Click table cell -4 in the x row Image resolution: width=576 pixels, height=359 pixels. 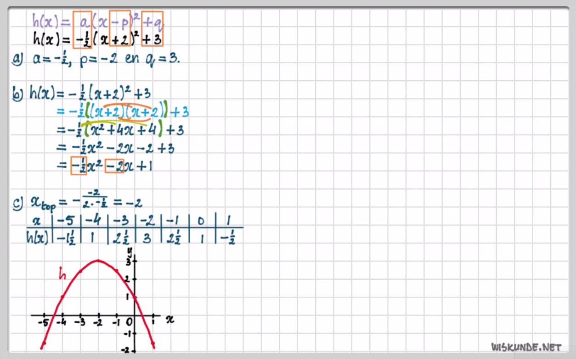94,220
